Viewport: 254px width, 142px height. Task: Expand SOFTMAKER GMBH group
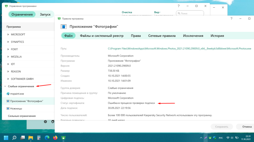click(x=8, y=79)
